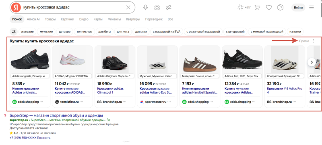
Task: Click cart icon after SuperStep URL
Action: [x=109, y=120]
